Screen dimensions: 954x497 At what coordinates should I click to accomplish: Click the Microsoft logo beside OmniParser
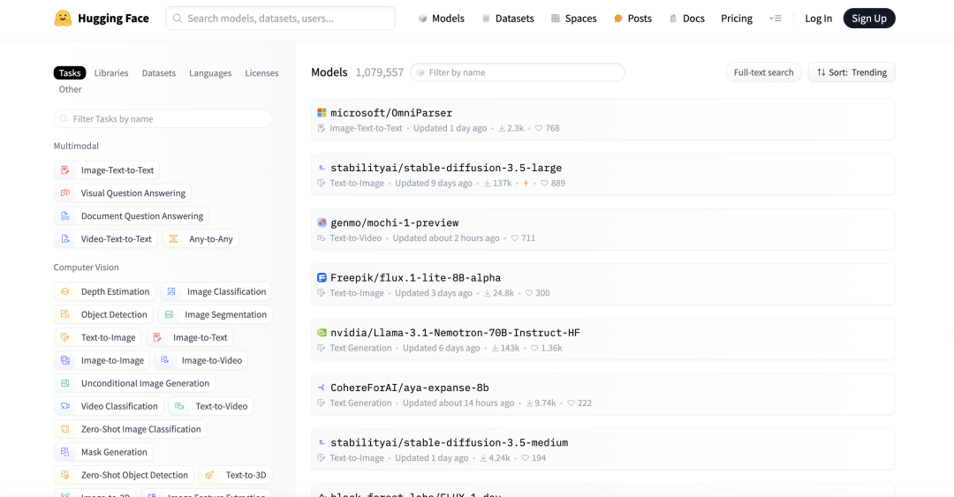click(322, 112)
